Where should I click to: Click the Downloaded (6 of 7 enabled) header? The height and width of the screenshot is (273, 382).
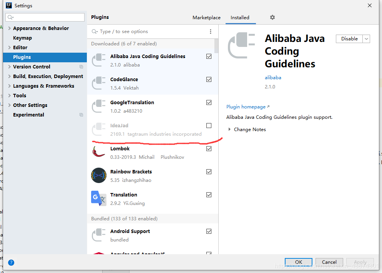(124, 44)
